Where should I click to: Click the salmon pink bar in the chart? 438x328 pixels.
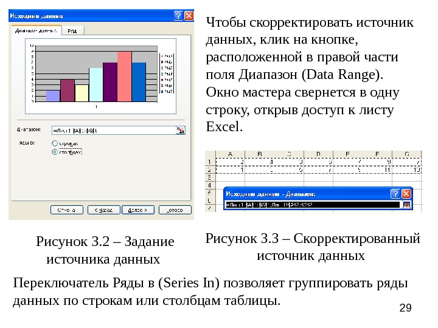[124, 77]
